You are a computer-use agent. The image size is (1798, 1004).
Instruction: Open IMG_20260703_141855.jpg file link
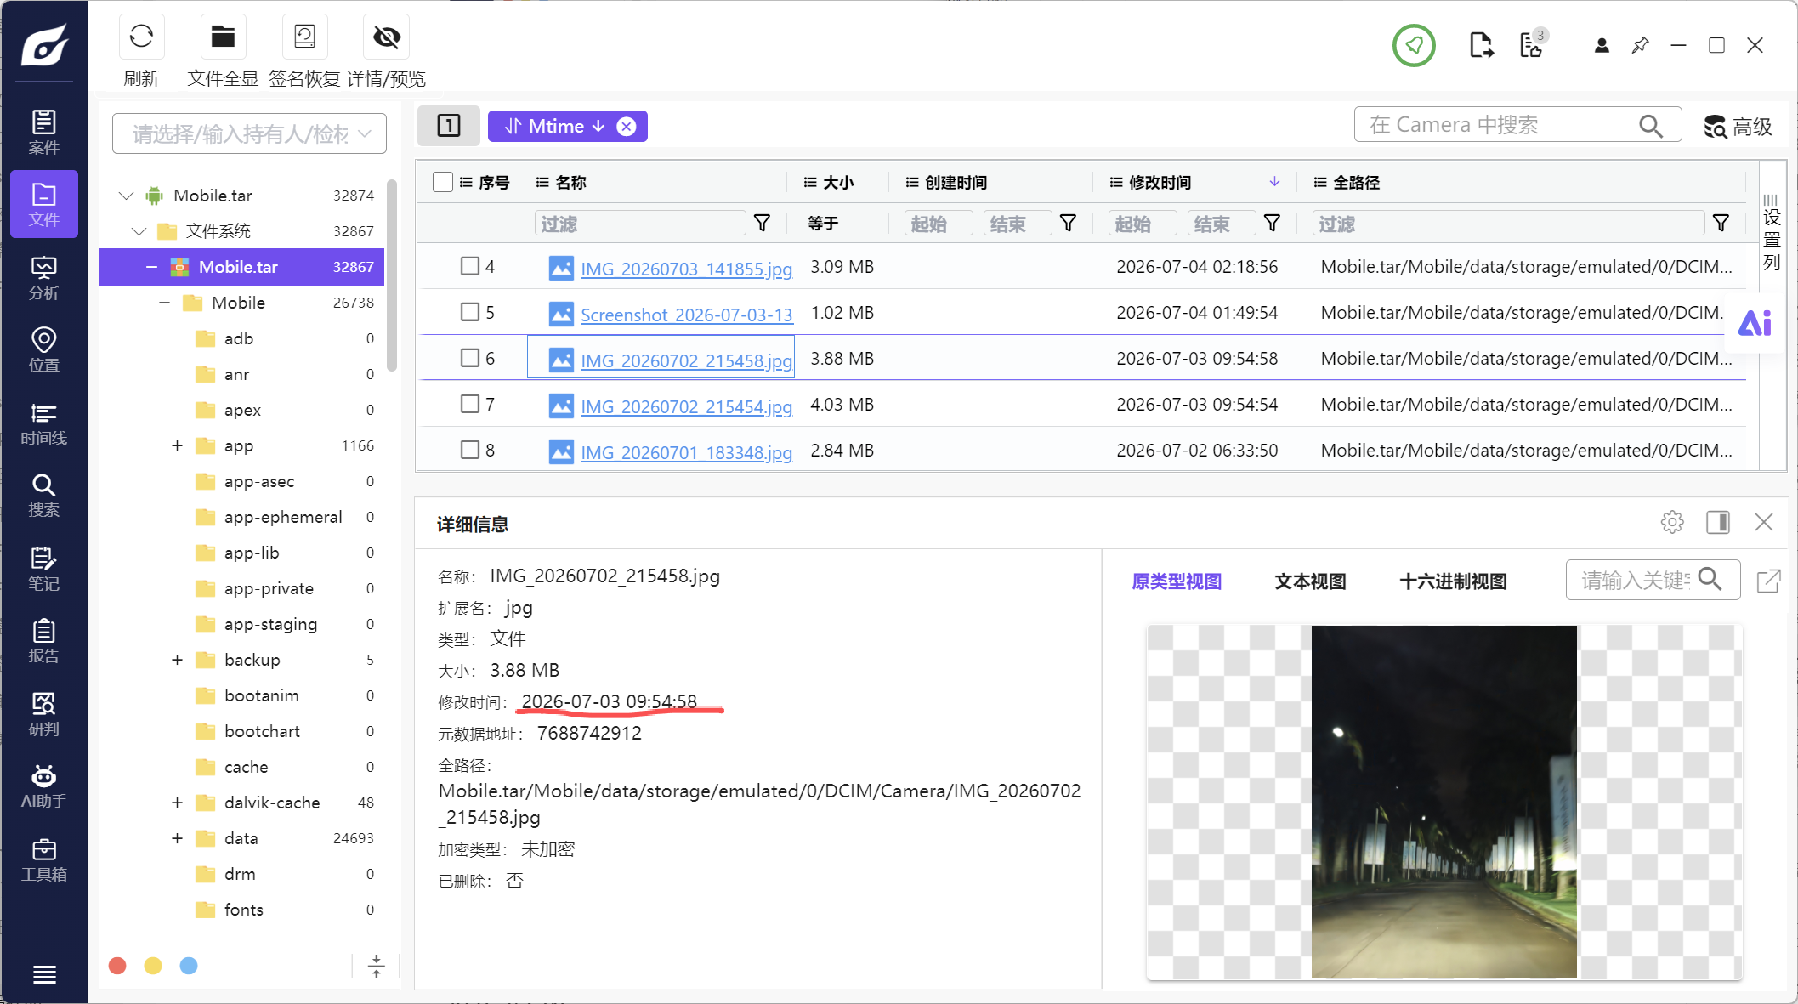tap(686, 269)
